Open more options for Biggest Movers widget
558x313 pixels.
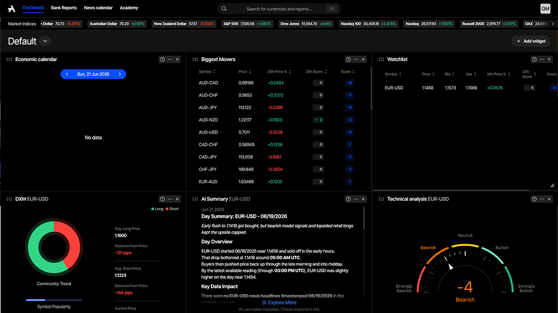(x=356, y=59)
